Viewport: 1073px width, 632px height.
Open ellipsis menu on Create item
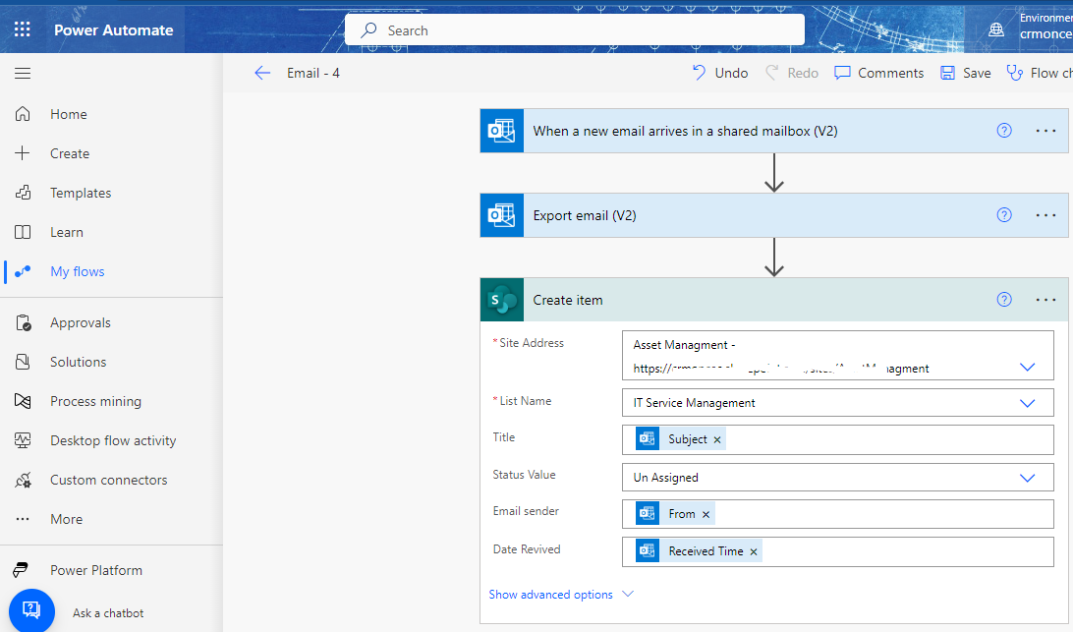tap(1045, 299)
